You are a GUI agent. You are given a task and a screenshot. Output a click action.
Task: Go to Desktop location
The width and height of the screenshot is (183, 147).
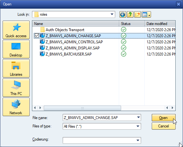point(16,49)
